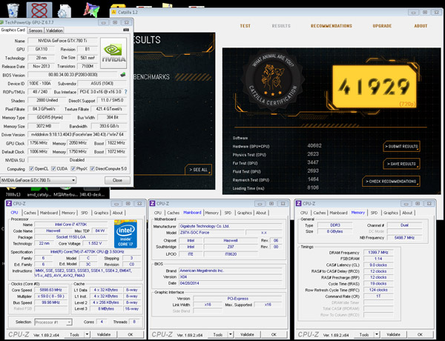Screen dimensions: 445x341
Task: Click the Multiplier x 59.0 value
Action: (x=50, y=297)
